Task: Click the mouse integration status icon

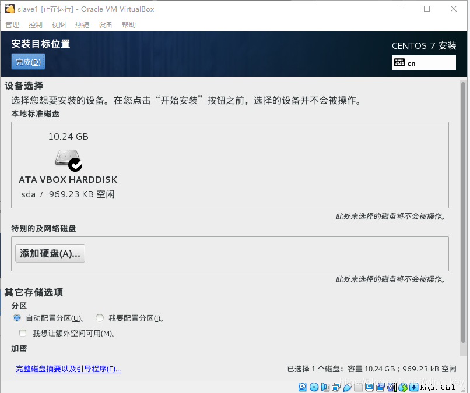Action: 403,387
